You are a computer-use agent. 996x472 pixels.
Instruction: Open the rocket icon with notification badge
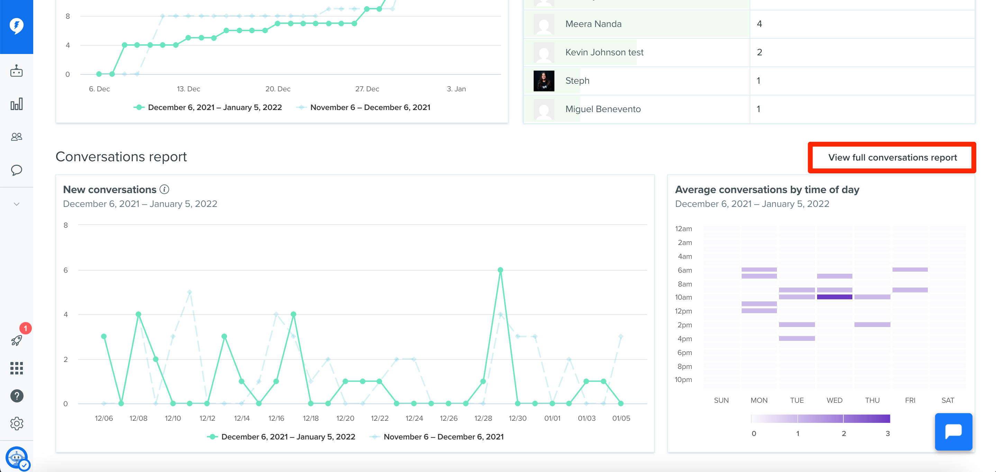pyautogui.click(x=16, y=340)
